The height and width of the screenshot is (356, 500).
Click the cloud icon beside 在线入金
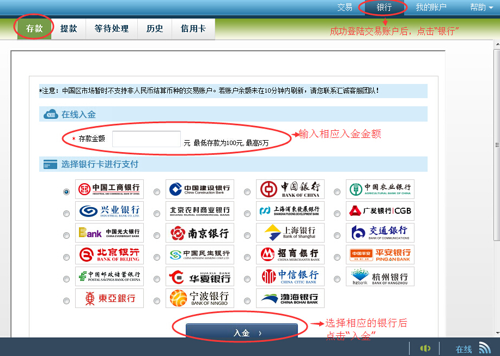click(x=51, y=114)
